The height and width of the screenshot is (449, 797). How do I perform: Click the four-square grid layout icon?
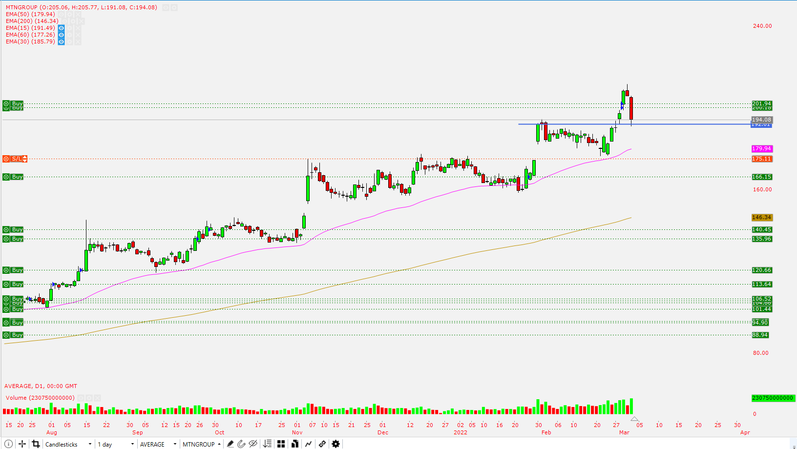[281, 444]
